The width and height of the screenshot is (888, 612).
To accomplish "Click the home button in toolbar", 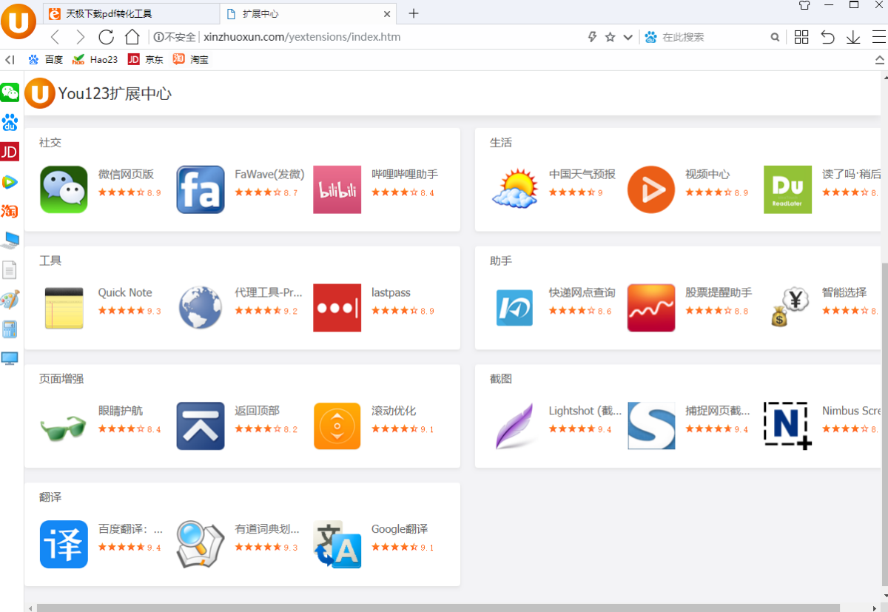I will click(x=132, y=37).
